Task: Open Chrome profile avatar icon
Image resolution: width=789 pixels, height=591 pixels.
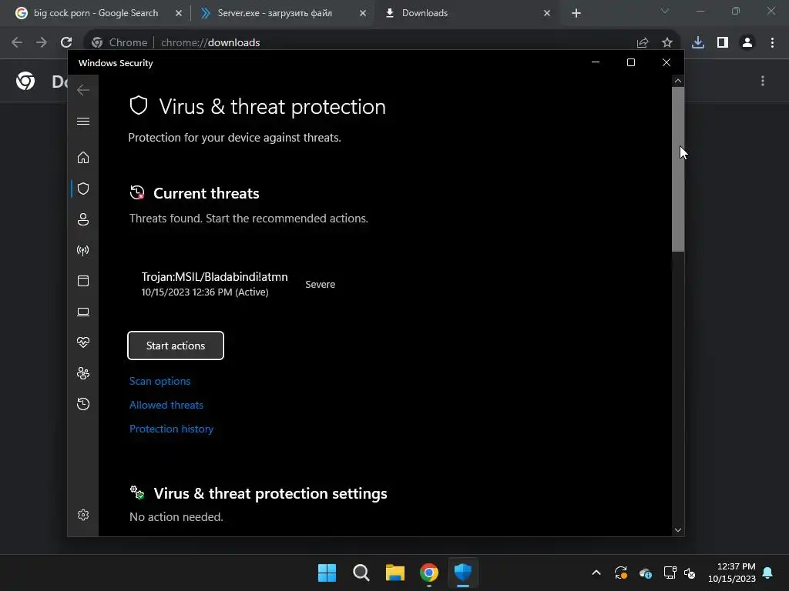Action: coord(747,43)
